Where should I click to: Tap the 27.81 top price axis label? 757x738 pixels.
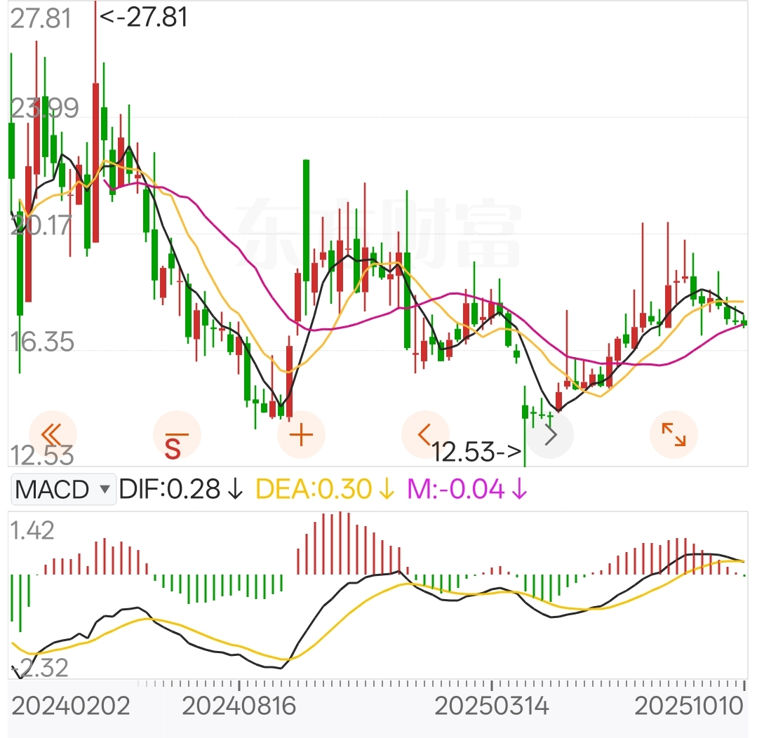(41, 19)
